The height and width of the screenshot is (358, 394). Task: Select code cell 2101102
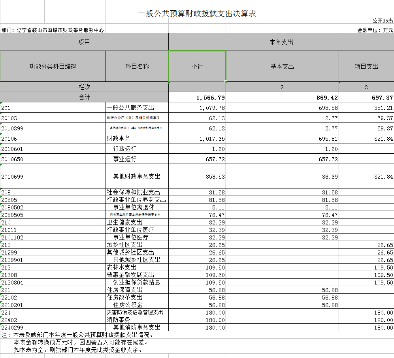[53, 237]
